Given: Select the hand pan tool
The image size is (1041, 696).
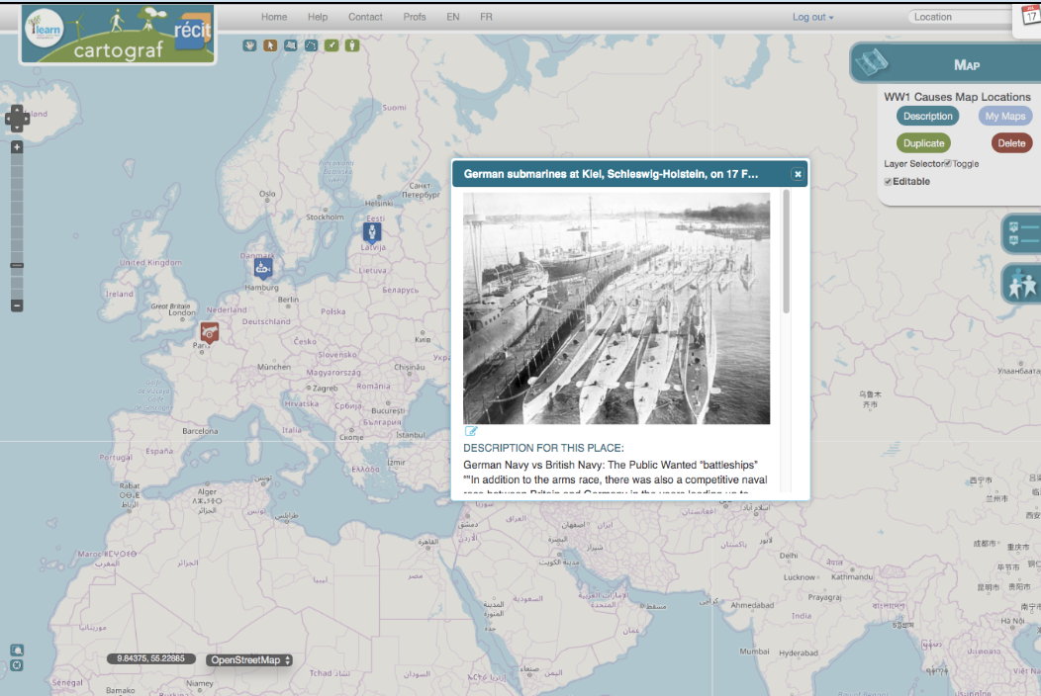Looking at the screenshot, I should coord(249,45).
